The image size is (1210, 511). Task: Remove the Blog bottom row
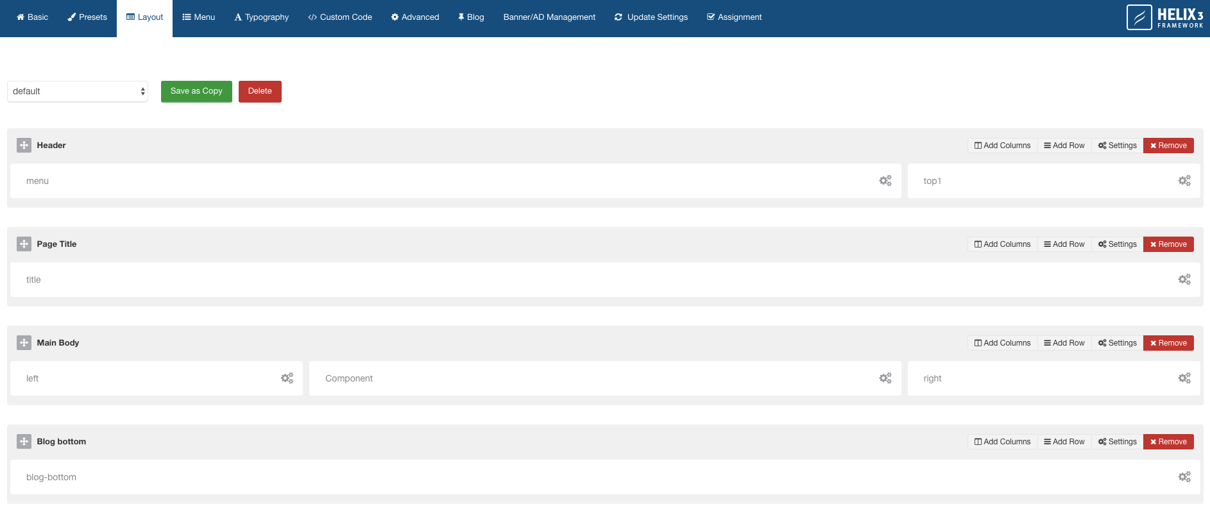1168,442
